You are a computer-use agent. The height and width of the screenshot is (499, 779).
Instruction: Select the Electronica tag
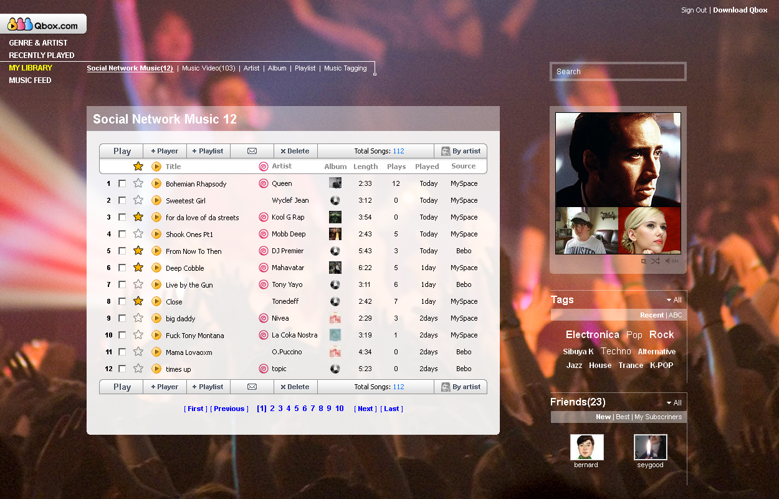[592, 335]
